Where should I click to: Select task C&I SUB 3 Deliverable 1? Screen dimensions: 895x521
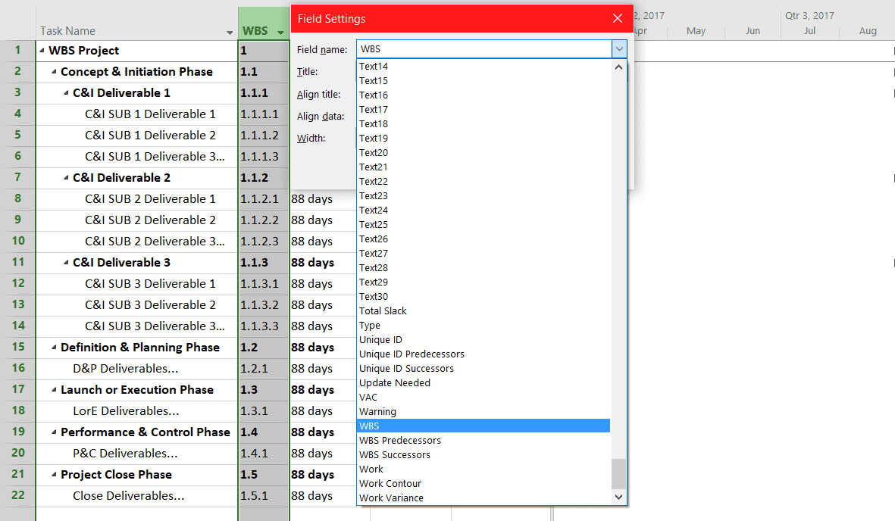[150, 284]
